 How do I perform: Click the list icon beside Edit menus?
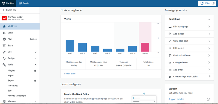click(x=170, y=48)
